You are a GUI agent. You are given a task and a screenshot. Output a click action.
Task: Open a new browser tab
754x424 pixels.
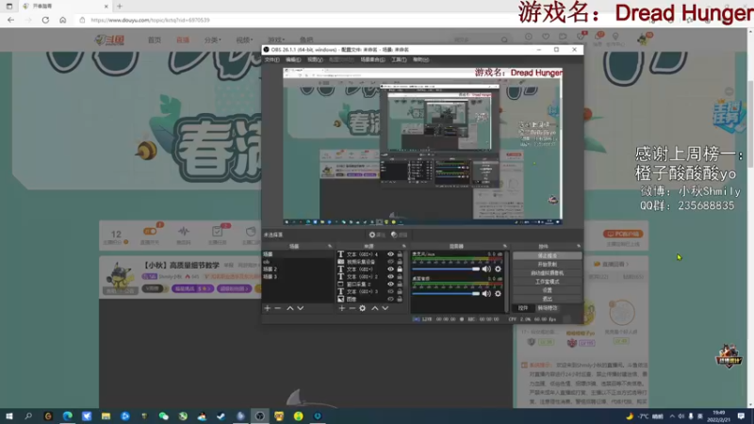click(x=120, y=7)
